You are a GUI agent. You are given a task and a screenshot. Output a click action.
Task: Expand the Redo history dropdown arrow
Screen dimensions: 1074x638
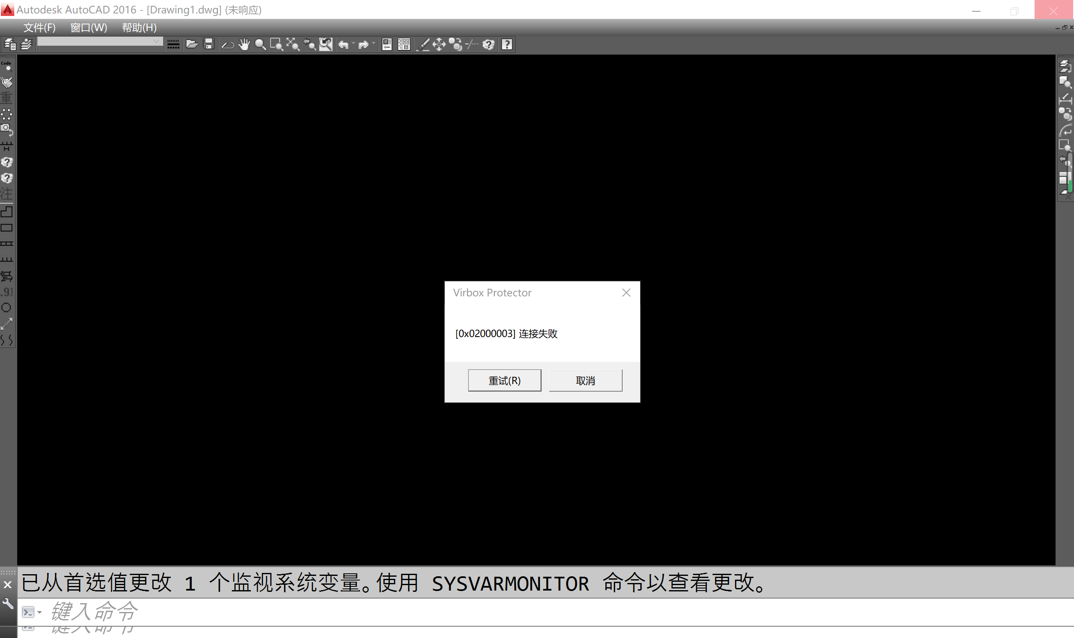point(373,43)
